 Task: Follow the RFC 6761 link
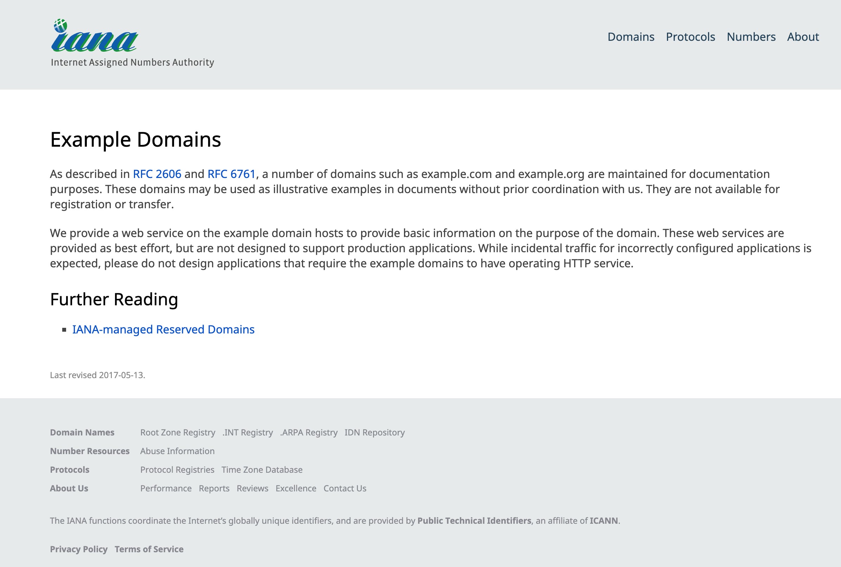pyautogui.click(x=231, y=174)
